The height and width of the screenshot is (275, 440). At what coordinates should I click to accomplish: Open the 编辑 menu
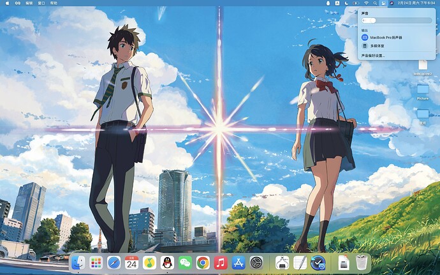(x=29, y=3)
